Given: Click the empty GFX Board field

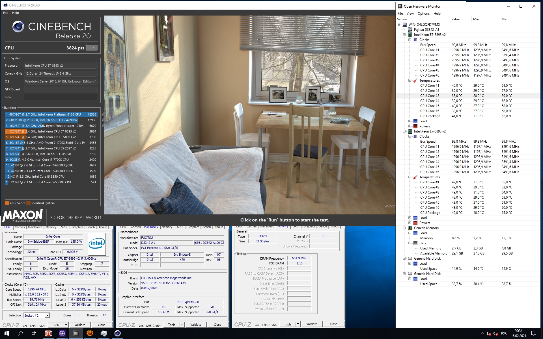Looking at the screenshot, I should [61, 89].
